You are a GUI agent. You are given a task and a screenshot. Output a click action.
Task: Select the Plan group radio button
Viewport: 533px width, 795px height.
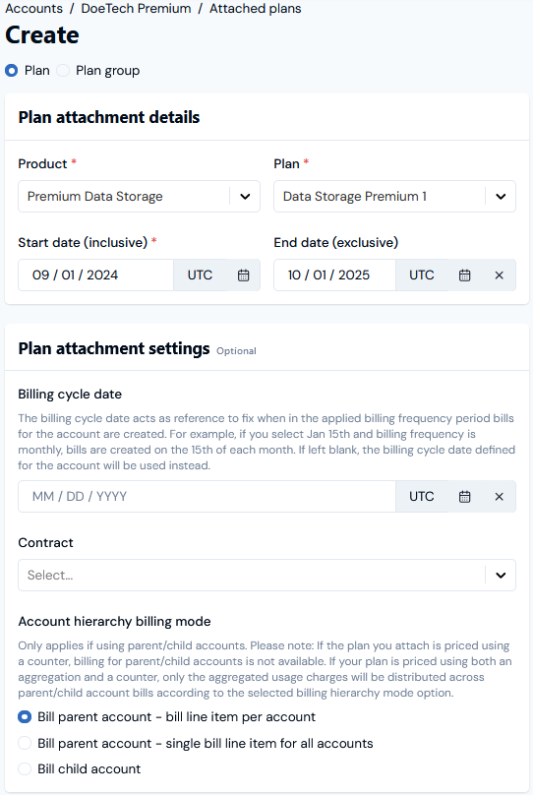point(63,71)
